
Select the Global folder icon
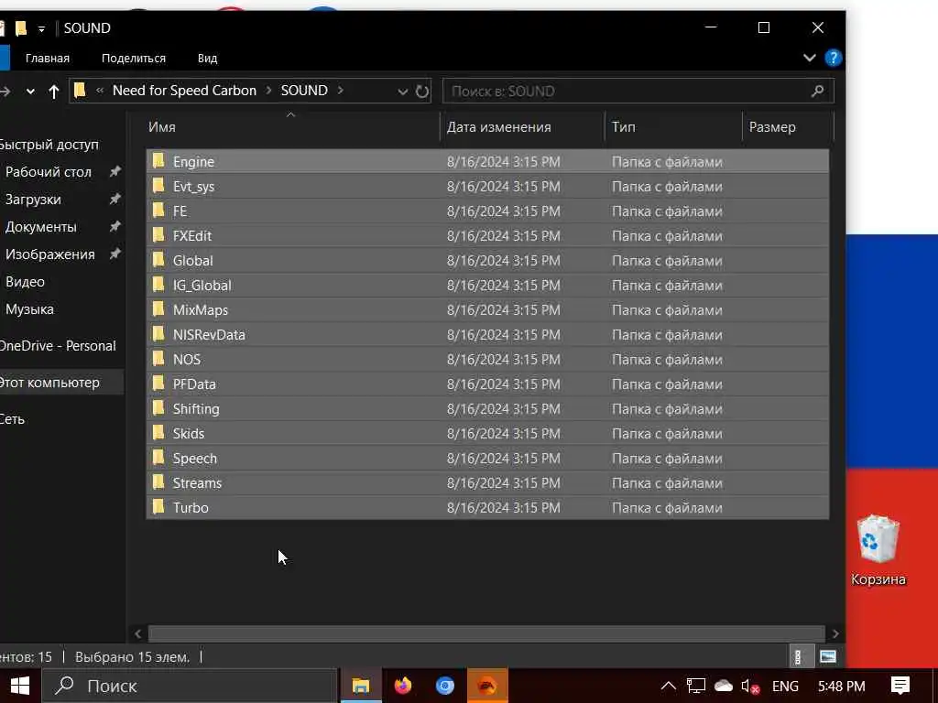pyautogui.click(x=158, y=260)
